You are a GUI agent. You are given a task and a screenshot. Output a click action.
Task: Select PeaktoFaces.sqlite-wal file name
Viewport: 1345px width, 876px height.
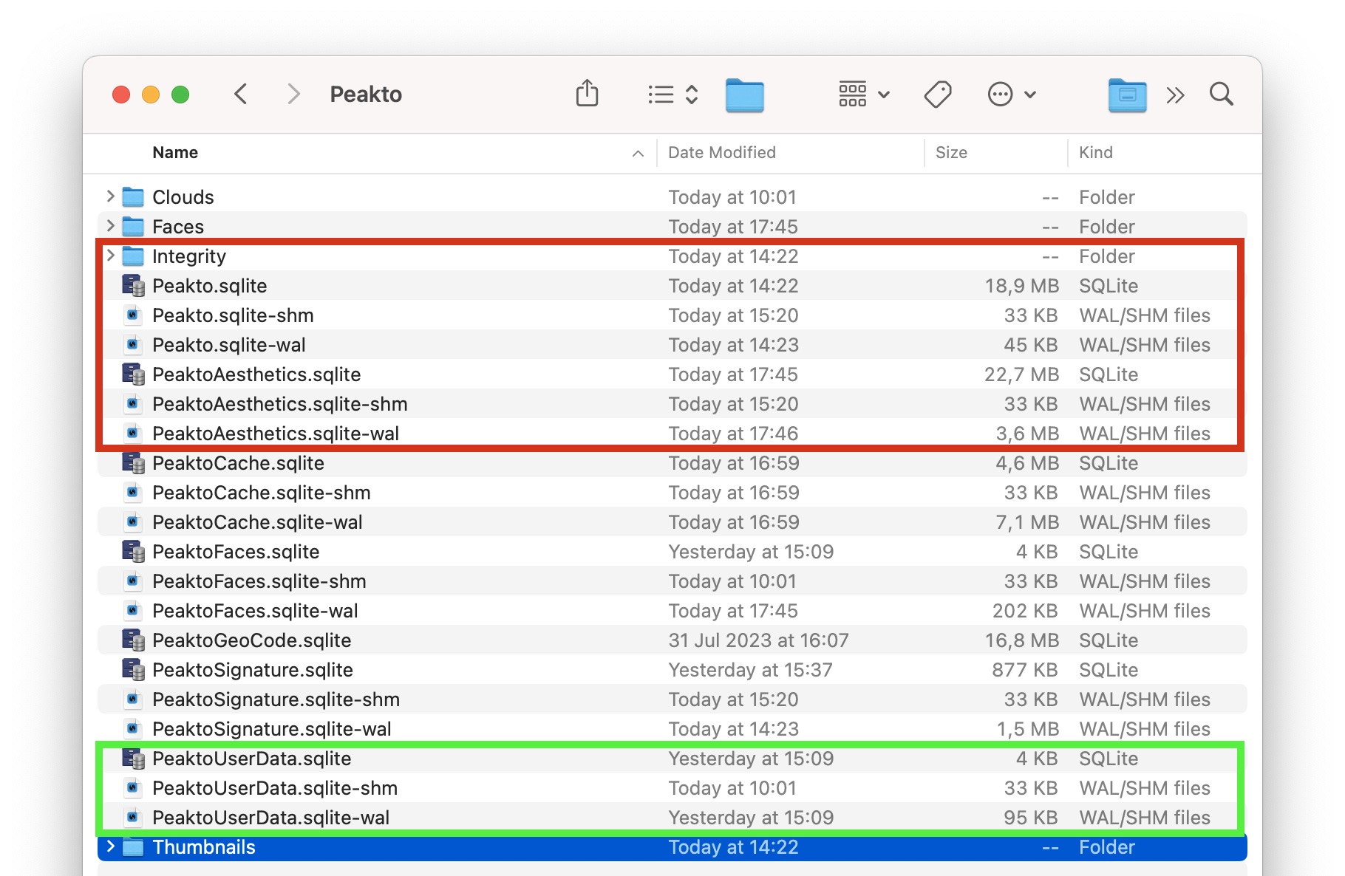(255, 611)
